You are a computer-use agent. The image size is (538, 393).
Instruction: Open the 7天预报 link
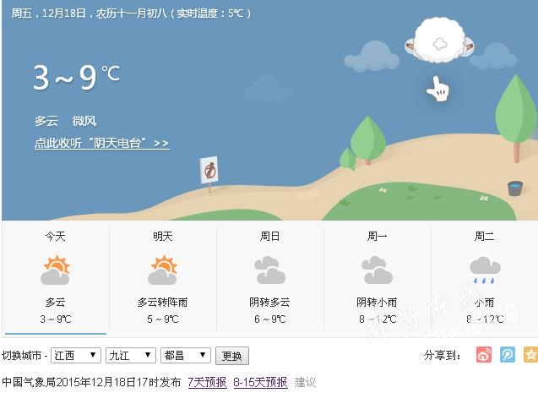pyautogui.click(x=207, y=382)
